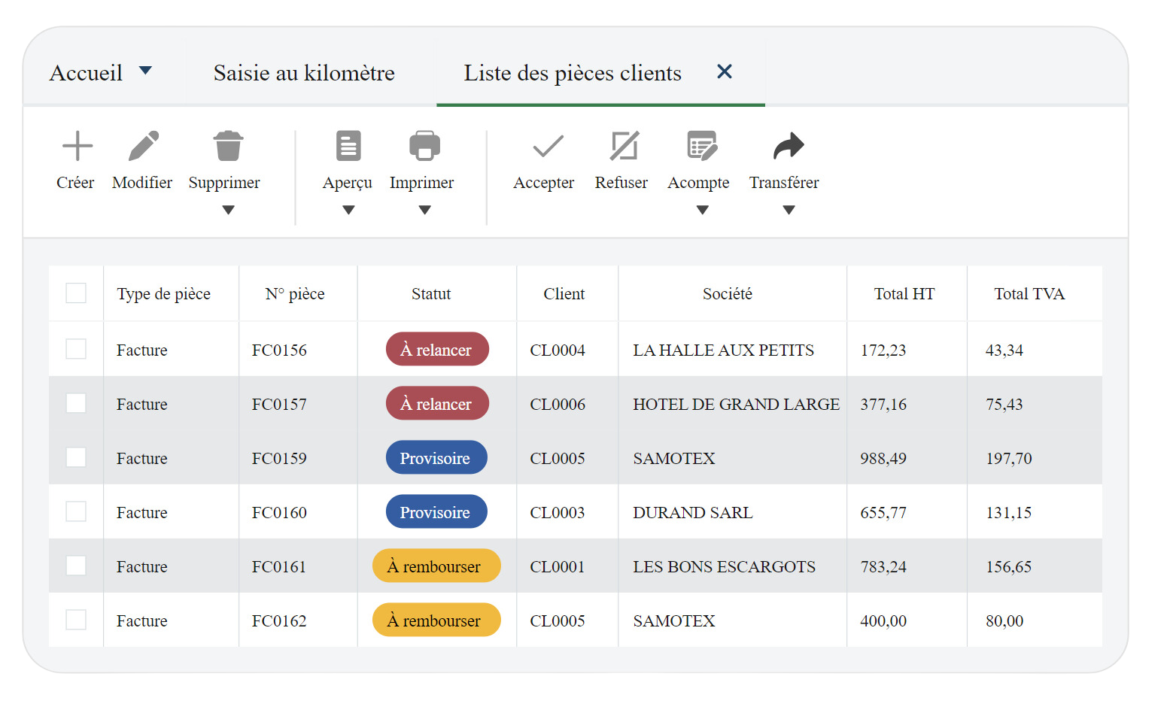Click the Créer plus icon
Viewport: 1176px width, 722px height.
pos(77,146)
